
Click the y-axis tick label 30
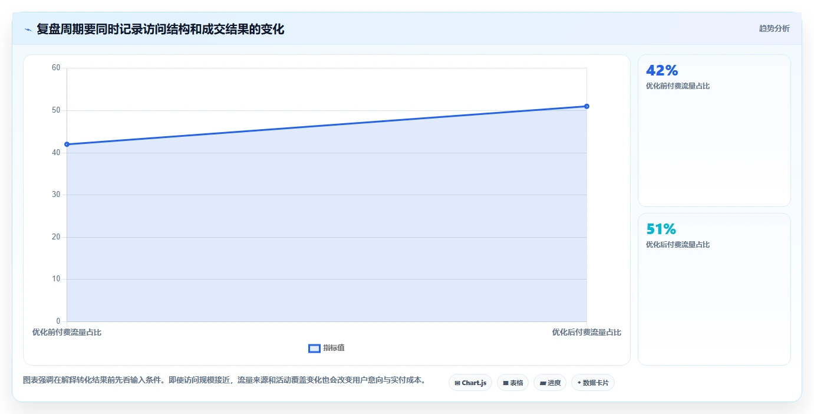(56, 195)
